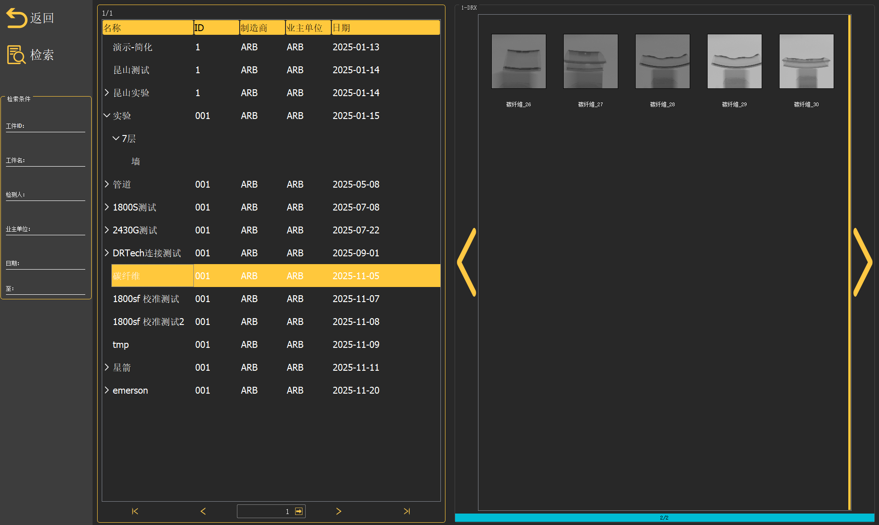879x525 pixels.
Task: Collapse the 实验 tree row
Action: click(107, 116)
